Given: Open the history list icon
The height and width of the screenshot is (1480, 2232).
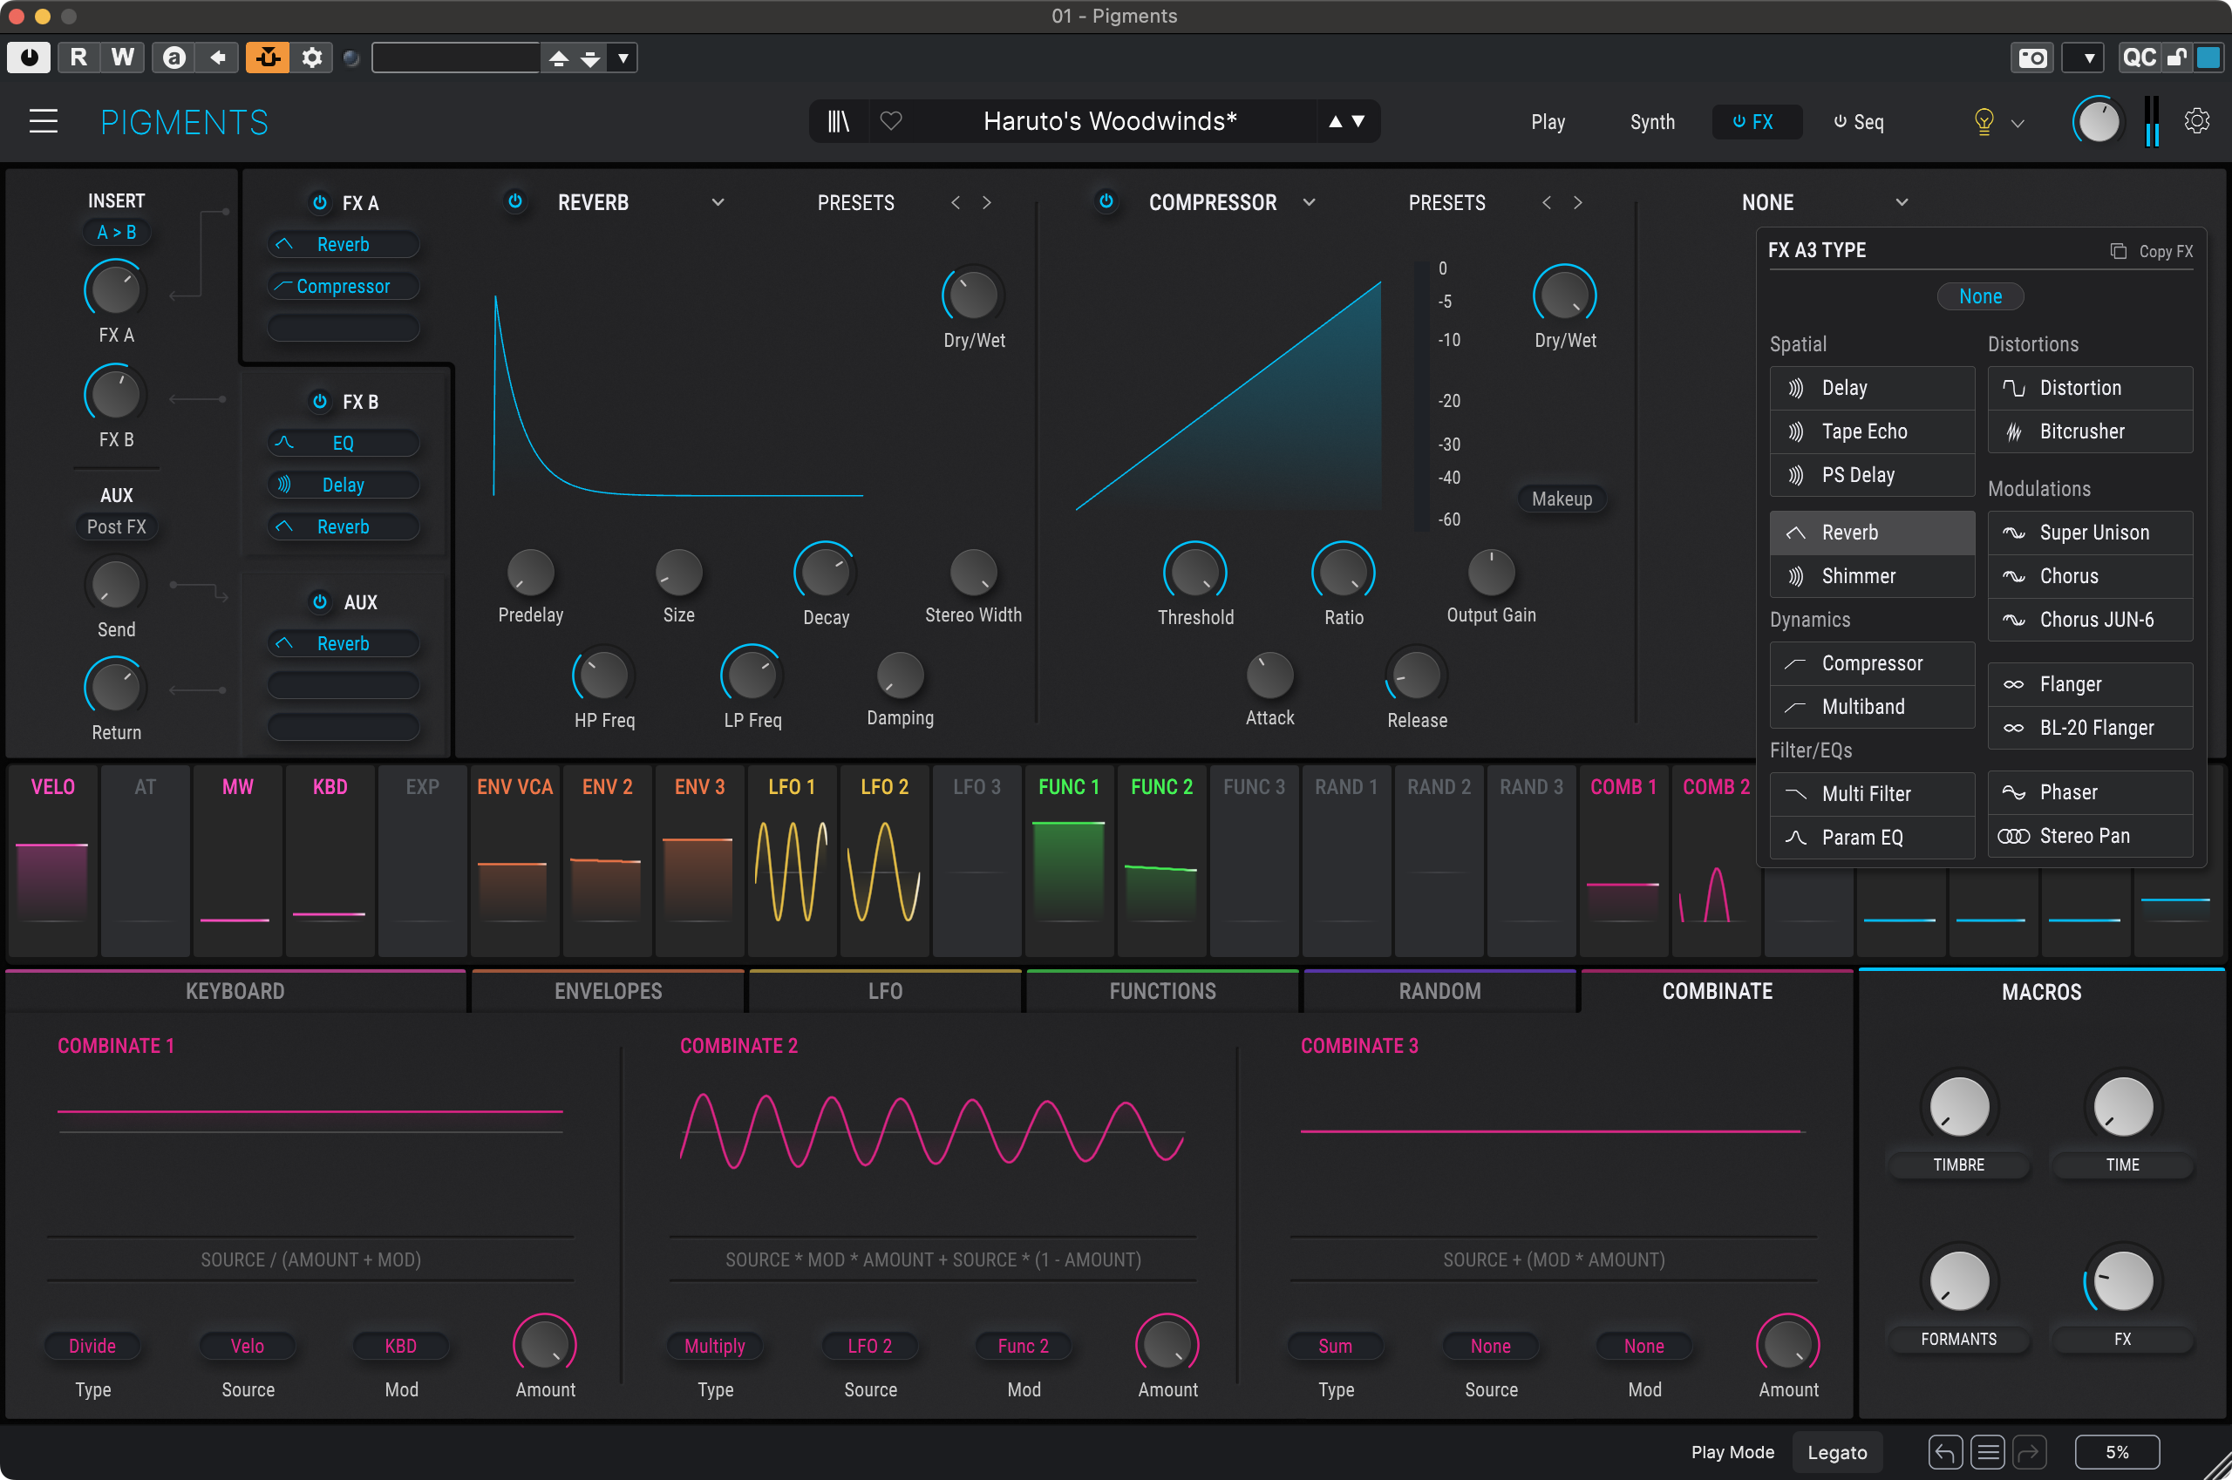Looking at the screenshot, I should (x=1988, y=1452).
